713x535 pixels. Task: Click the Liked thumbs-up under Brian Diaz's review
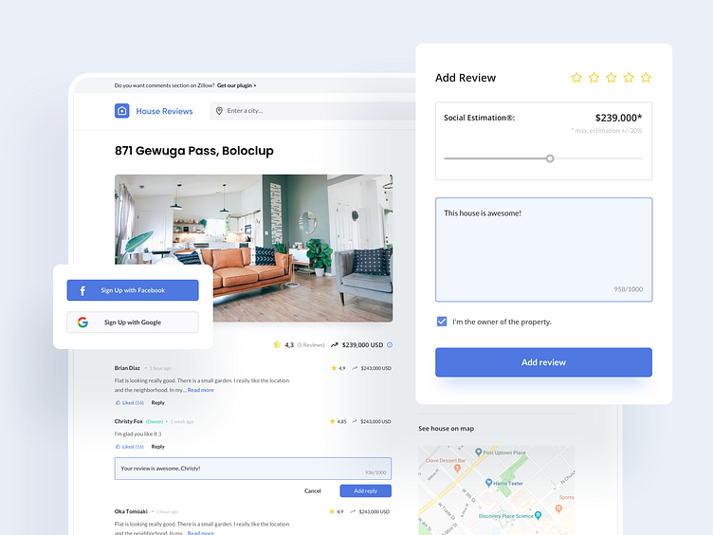(118, 402)
